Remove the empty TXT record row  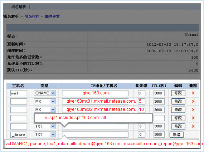click(x=193, y=126)
